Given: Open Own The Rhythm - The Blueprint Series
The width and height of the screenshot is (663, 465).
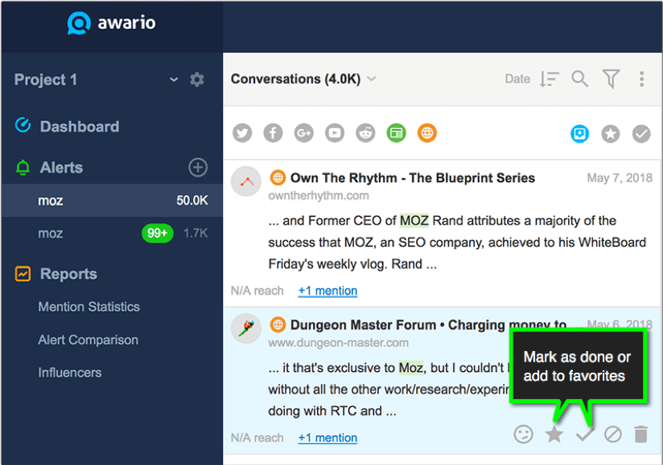Looking at the screenshot, I should point(412,178).
